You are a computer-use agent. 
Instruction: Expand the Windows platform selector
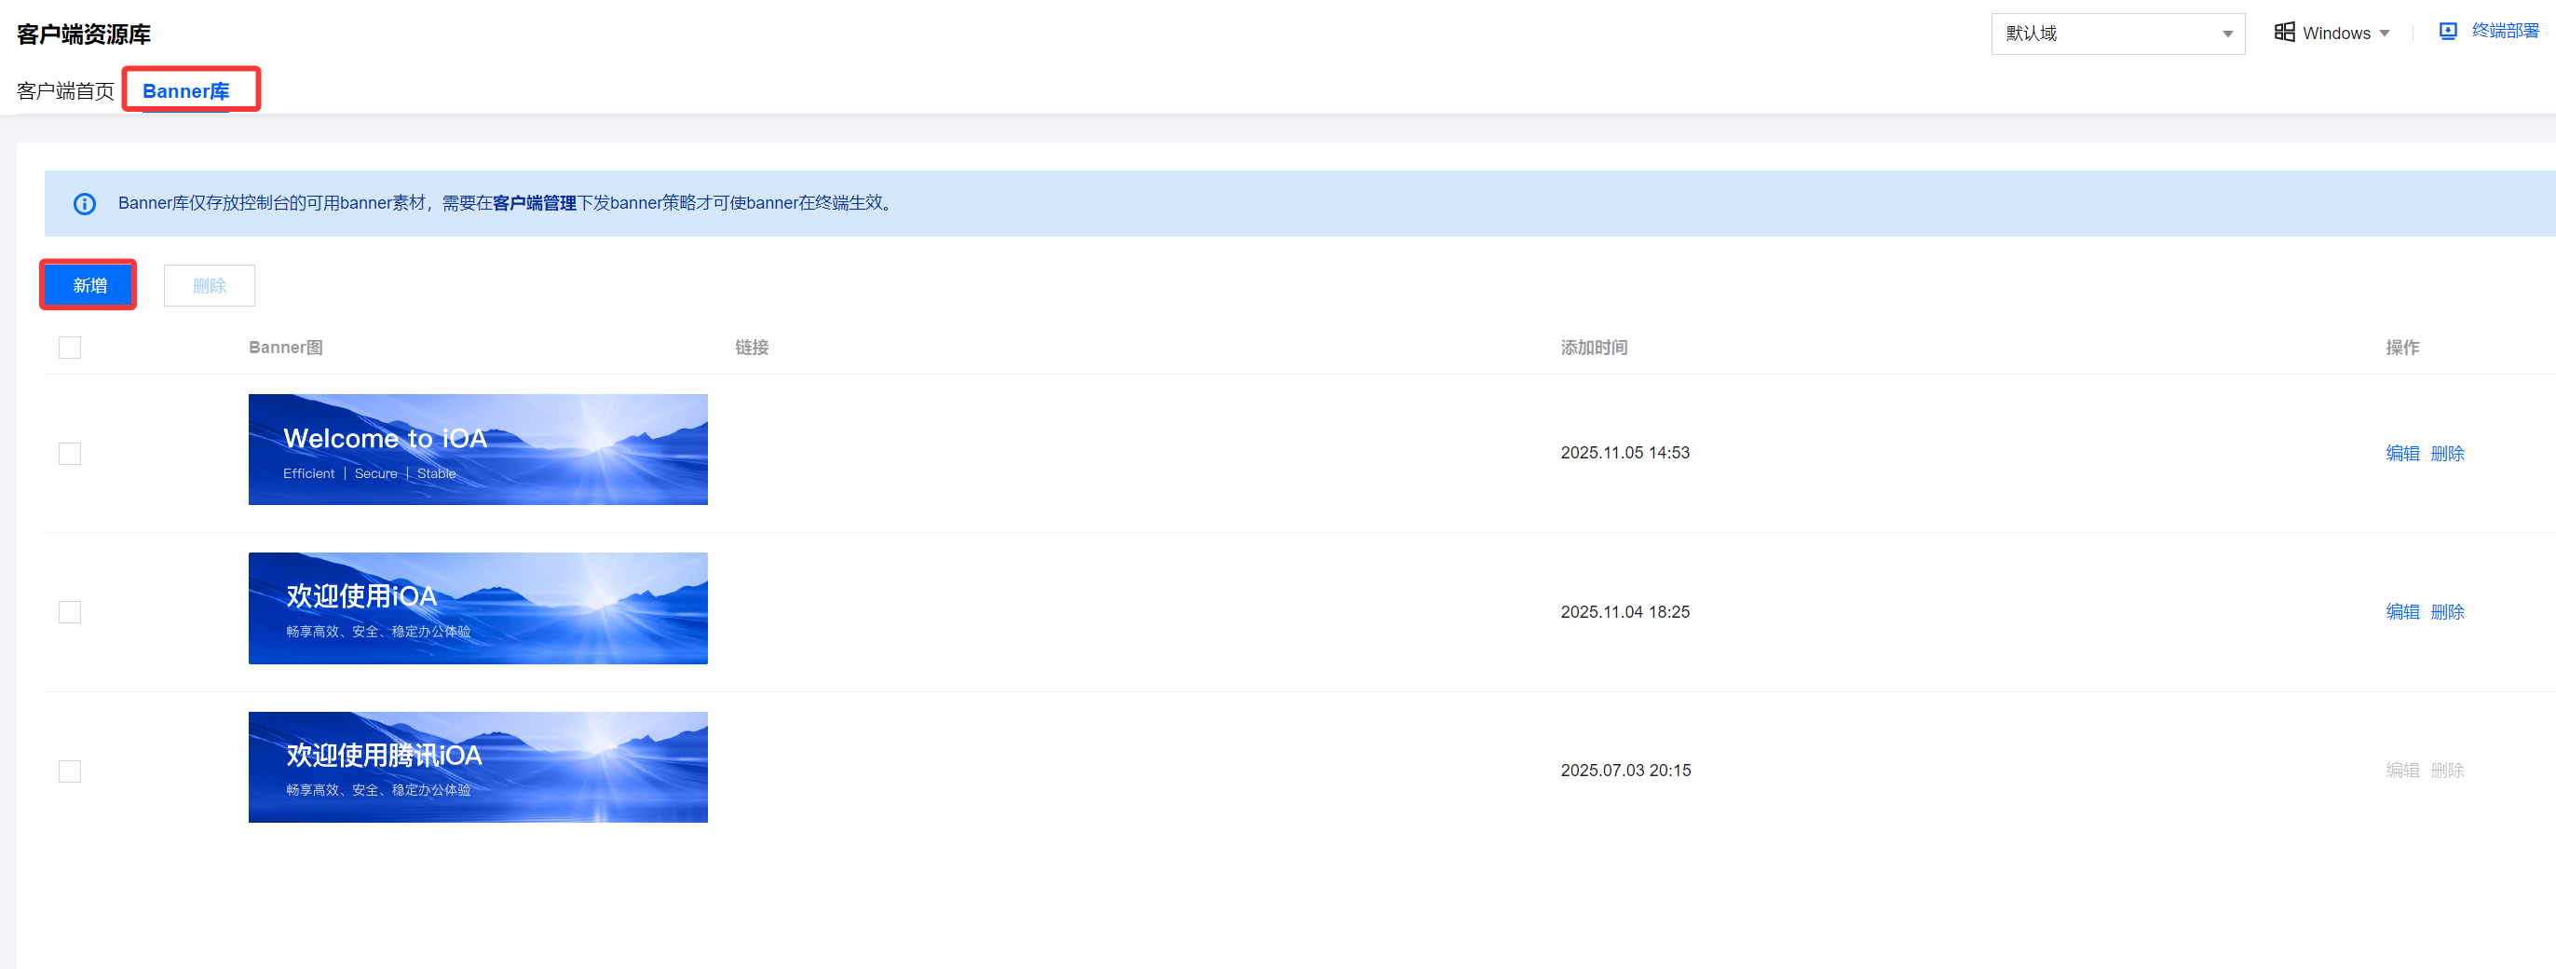click(2332, 33)
